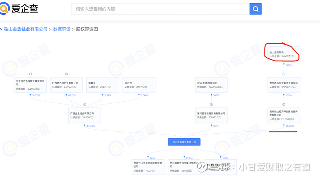Collapse shareholders of 贵州独山经济开发区投资开发有限公司
The height and width of the screenshot is (177, 320).
[x=284, y=105]
